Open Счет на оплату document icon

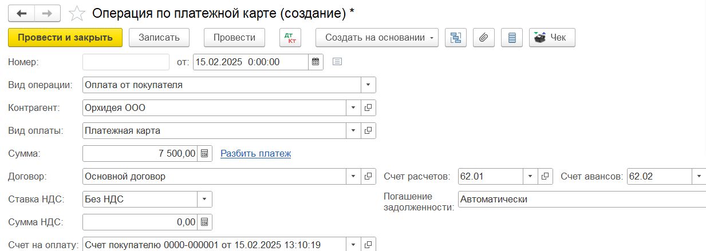click(369, 244)
